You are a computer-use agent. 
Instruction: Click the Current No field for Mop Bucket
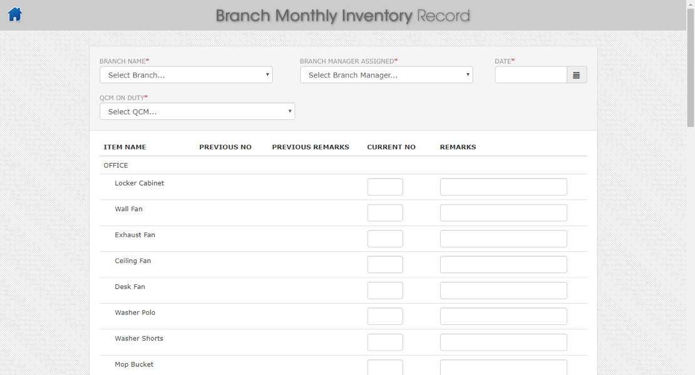point(384,367)
